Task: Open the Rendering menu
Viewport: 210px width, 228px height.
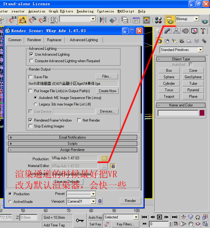Action: 85,11
